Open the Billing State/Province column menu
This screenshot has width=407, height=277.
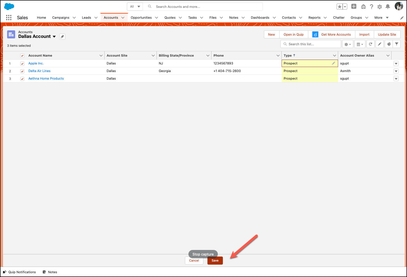208,56
